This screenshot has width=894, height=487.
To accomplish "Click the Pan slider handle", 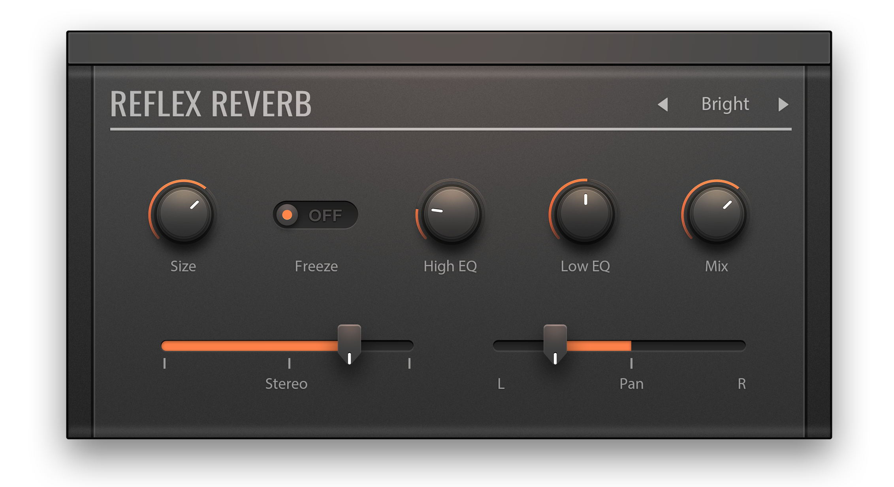I will click(x=555, y=342).
